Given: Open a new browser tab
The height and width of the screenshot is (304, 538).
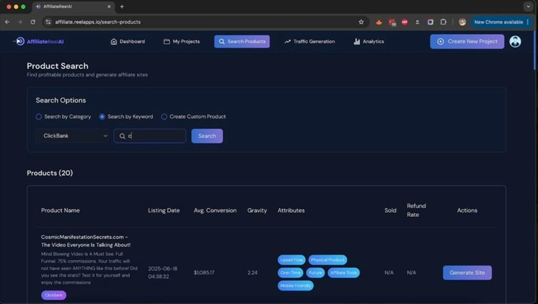Looking at the screenshot, I should tap(122, 7).
